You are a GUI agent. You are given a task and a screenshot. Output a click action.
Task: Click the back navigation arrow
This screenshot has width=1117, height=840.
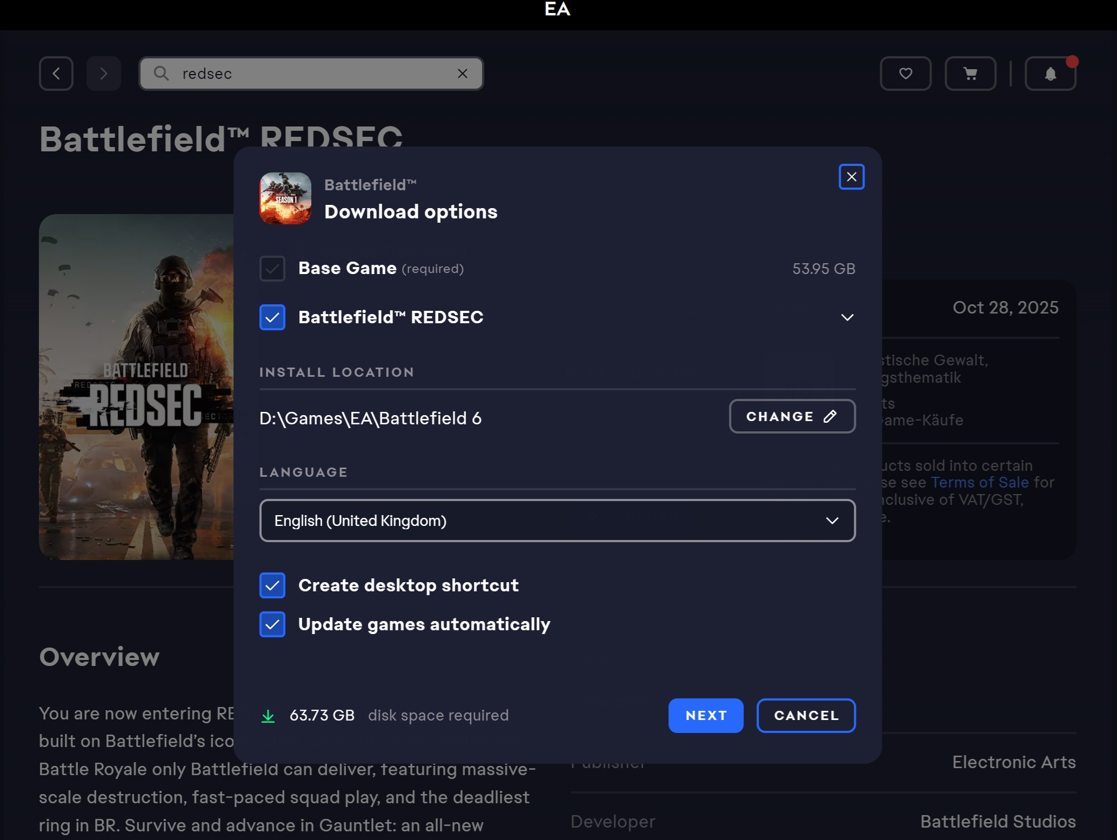point(56,74)
